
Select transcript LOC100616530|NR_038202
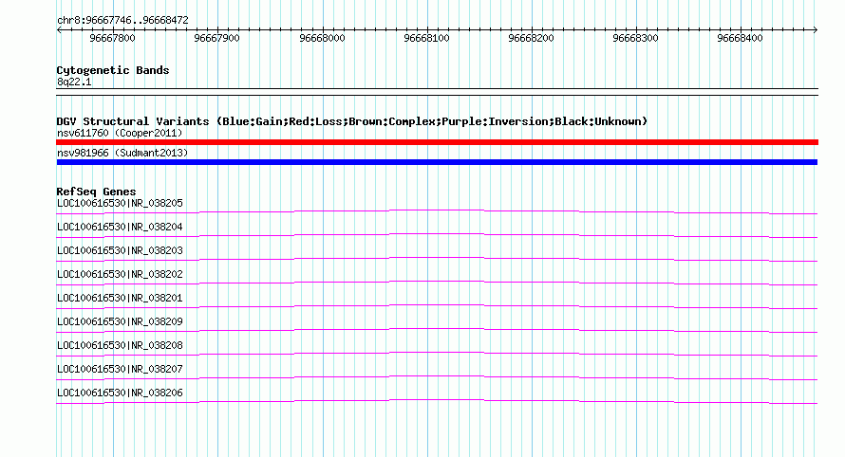pos(120,274)
